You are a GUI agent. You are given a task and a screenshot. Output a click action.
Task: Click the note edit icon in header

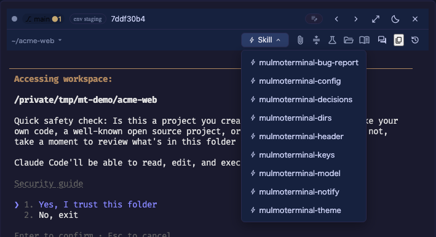point(314,19)
